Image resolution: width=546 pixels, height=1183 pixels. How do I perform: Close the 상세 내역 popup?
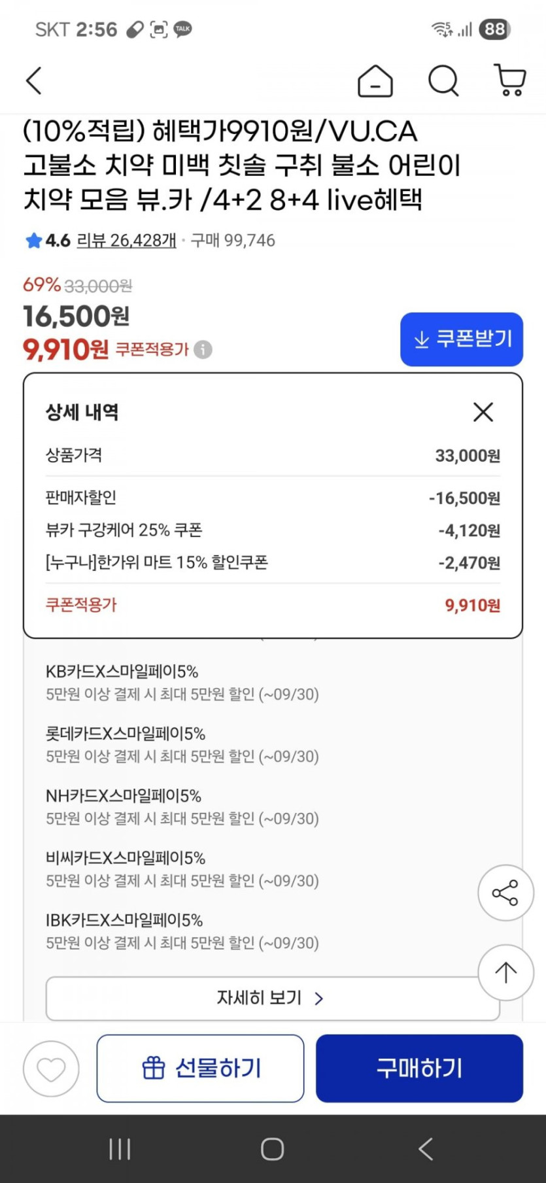coord(483,412)
